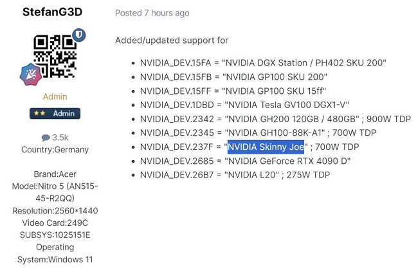Screen dimensions: 418x272
Task: Click the NVIDIA Tesla GV100 DGX1-V entry
Action: click(x=244, y=105)
